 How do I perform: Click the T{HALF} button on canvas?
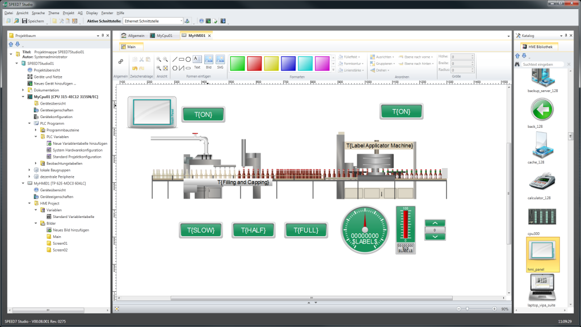tap(254, 230)
